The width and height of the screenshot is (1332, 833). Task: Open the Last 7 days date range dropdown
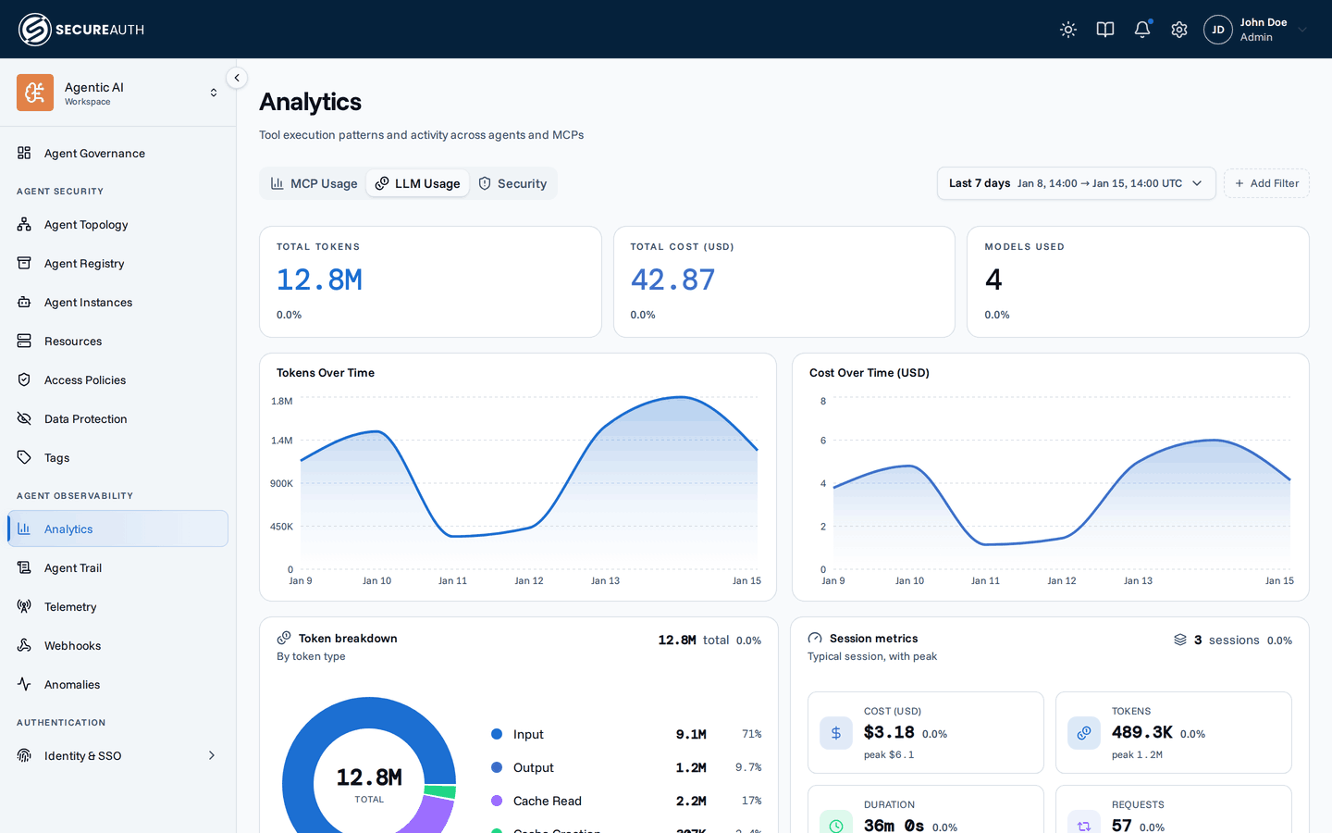1076,183
